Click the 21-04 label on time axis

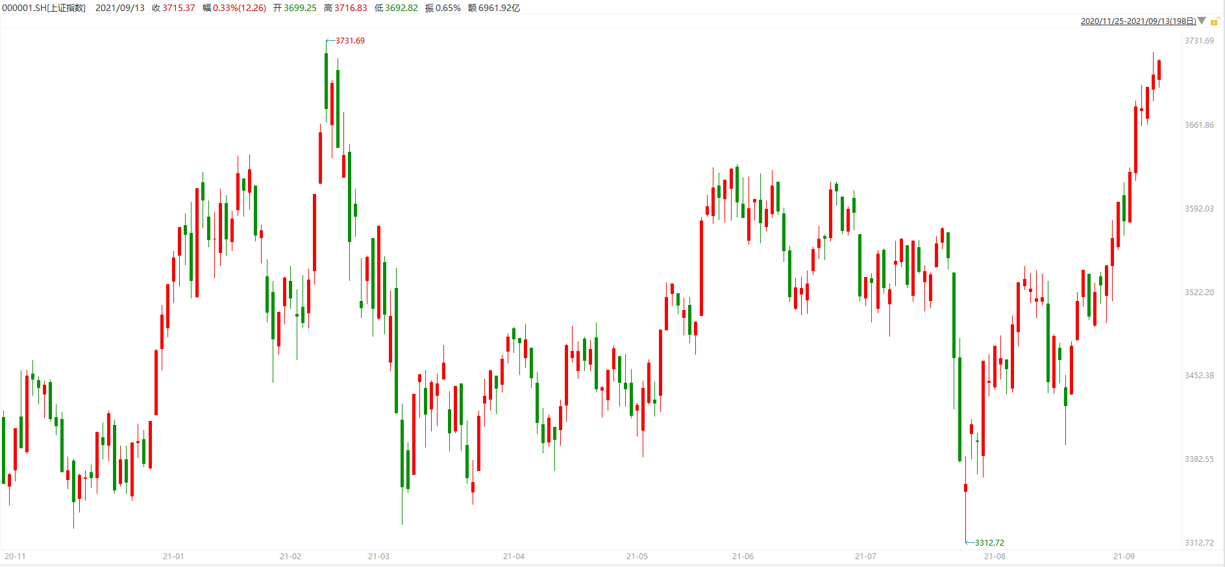pyautogui.click(x=514, y=557)
